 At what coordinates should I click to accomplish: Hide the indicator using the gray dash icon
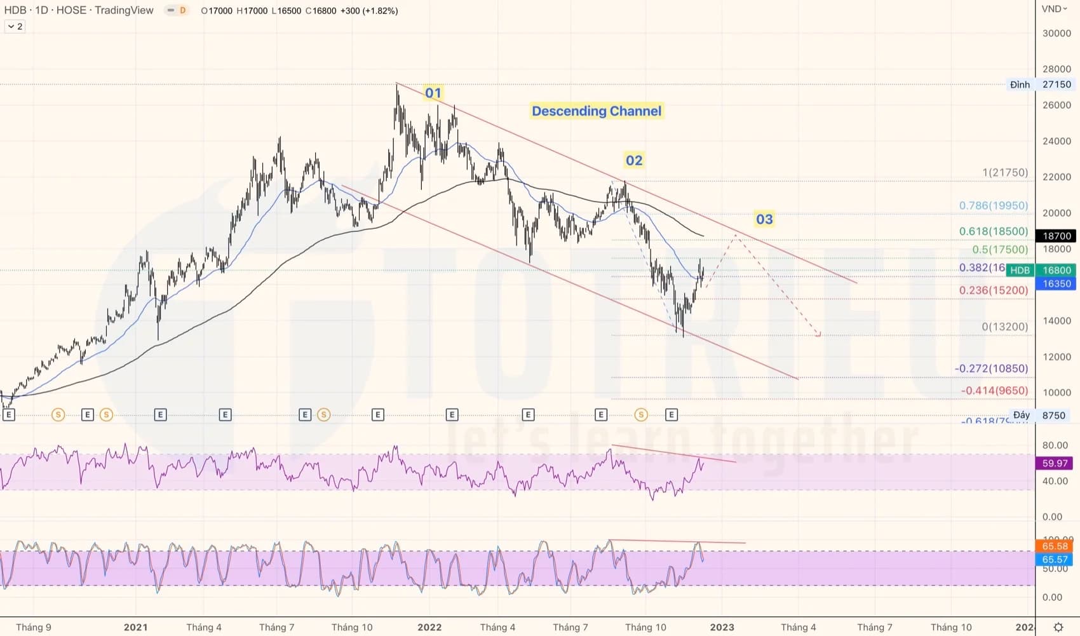169,11
